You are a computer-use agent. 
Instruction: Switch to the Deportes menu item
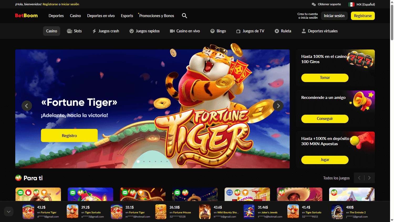[x=56, y=16]
